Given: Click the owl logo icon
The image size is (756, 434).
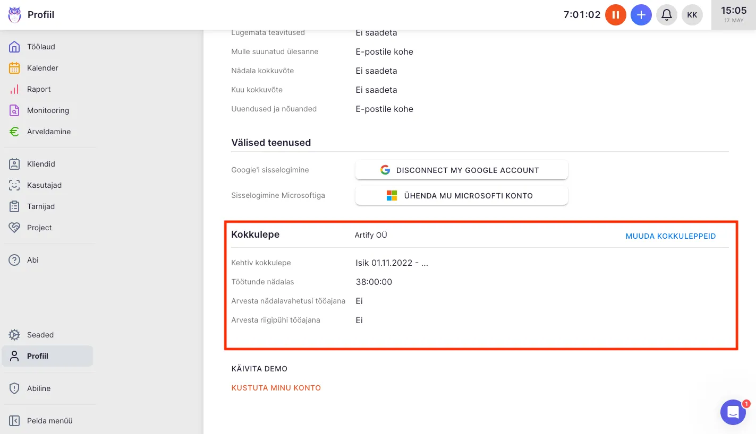Looking at the screenshot, I should tap(15, 15).
